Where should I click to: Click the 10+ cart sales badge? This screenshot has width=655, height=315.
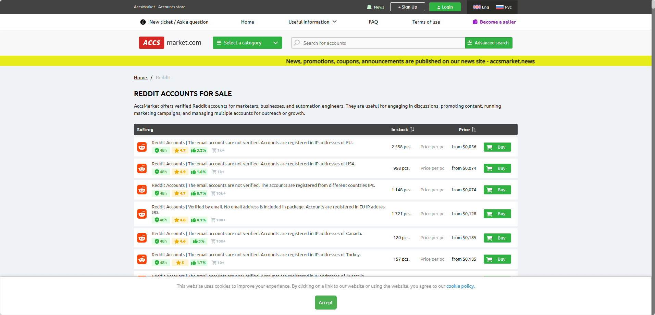[x=218, y=263]
